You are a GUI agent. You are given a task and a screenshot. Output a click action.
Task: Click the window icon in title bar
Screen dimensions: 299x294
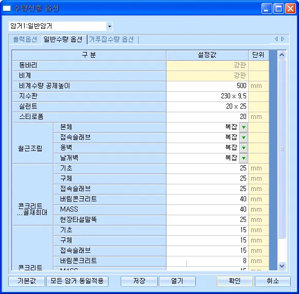[x=7, y=8]
